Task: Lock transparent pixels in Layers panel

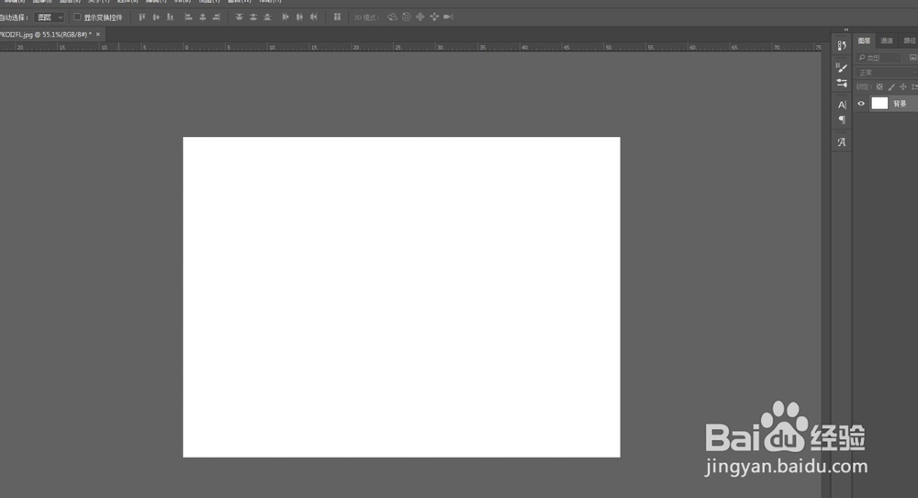Action: [879, 86]
